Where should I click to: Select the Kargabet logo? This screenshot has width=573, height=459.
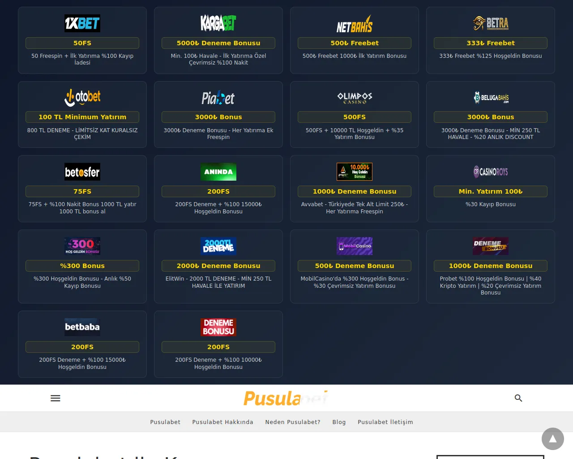click(x=218, y=23)
